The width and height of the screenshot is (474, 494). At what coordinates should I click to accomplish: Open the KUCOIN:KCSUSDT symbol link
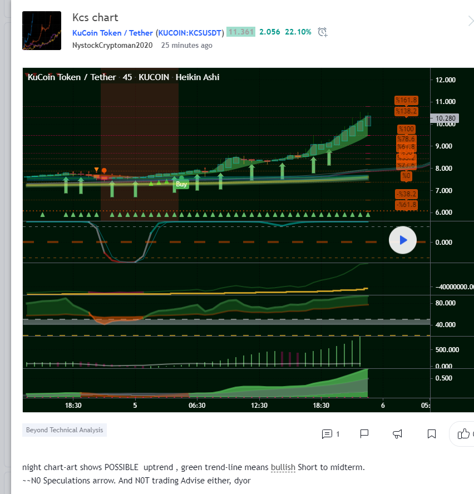[190, 32]
